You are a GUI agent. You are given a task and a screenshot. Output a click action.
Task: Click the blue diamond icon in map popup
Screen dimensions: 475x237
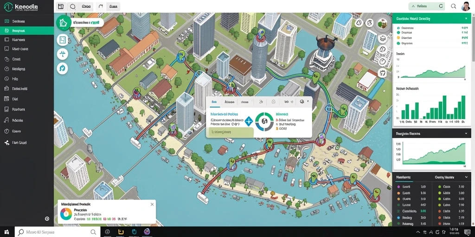point(249,121)
